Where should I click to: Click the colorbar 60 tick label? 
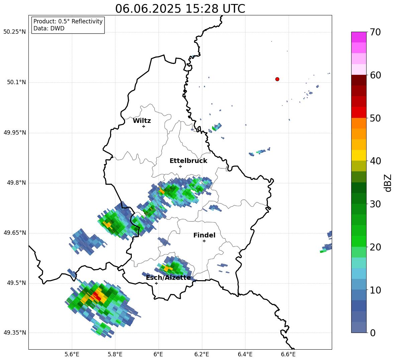(375, 75)
